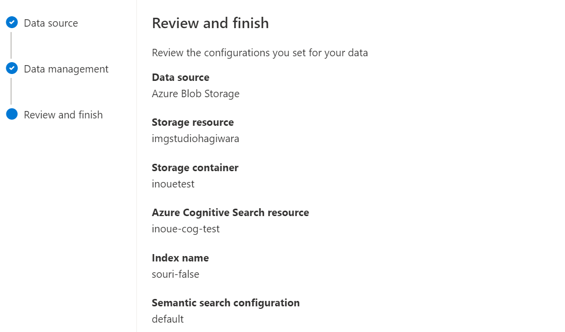Click the Storage container field label
Screen dimensions: 565x332
pos(195,168)
